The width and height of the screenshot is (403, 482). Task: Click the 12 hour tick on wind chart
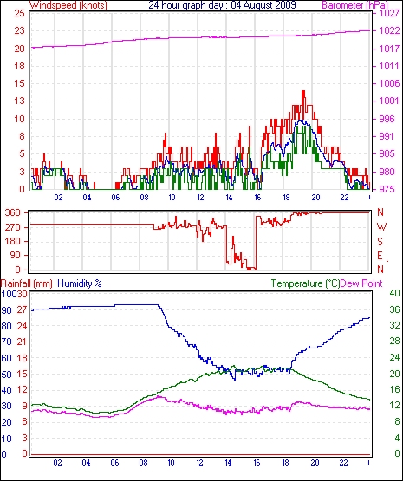200,198
